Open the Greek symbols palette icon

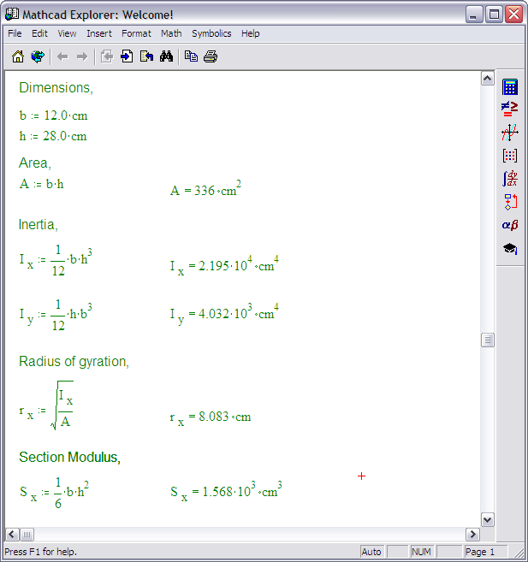pos(510,225)
